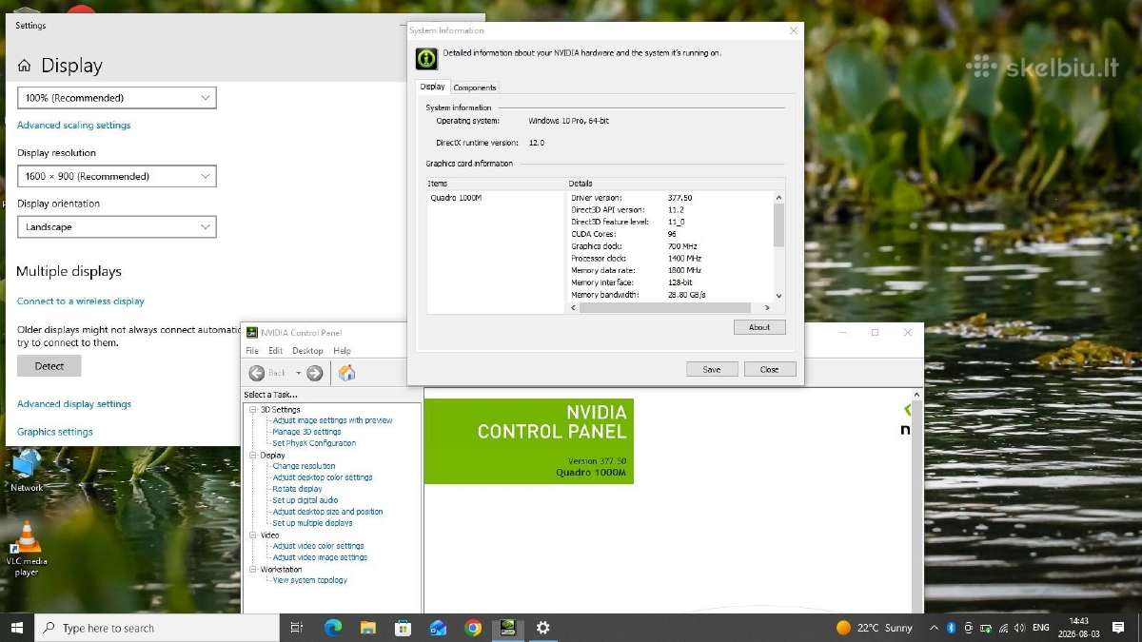The image size is (1142, 642).
Task: Open the Back history dropdown arrow
Action: [x=298, y=373]
